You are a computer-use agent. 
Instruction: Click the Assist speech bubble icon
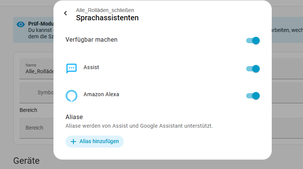tap(72, 68)
